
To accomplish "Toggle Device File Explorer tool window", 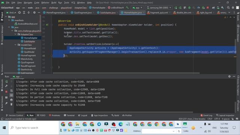I will click(x=238, y=85).
